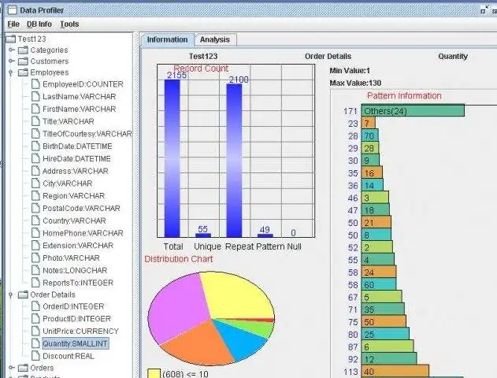Click the Customers folder icon
Viewport: 497px width, 378px height.
[x=23, y=61]
